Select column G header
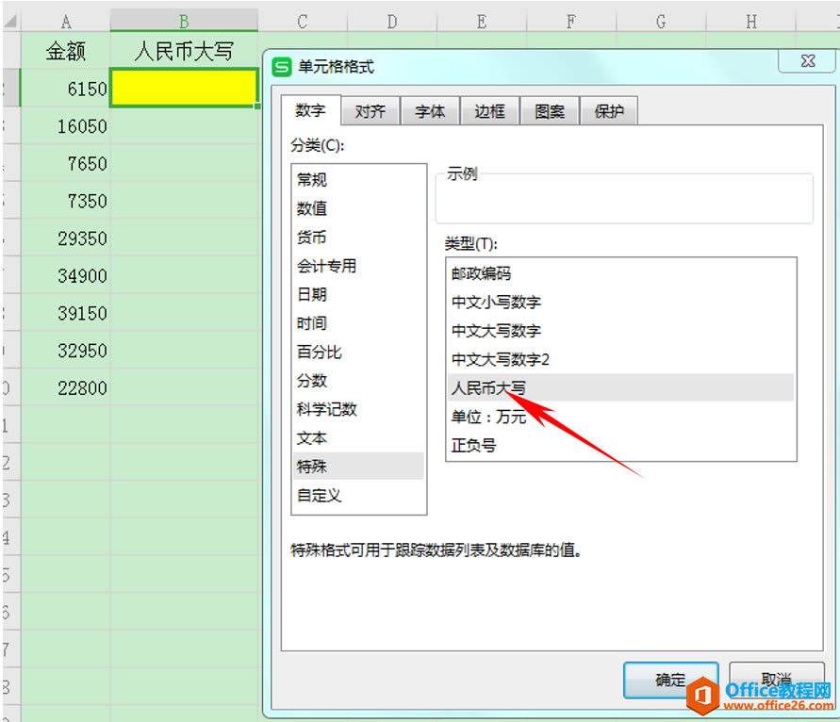The image size is (840, 722). point(661,22)
